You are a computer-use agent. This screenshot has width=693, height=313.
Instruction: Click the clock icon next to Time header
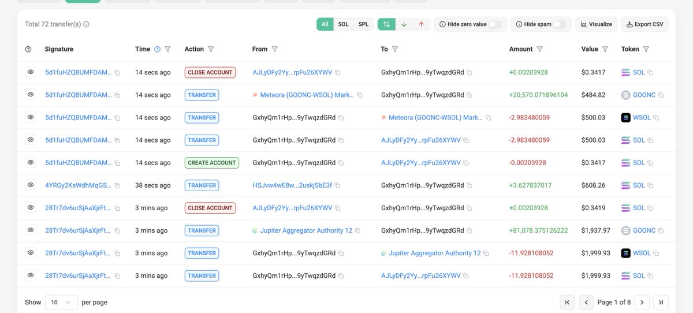(x=157, y=49)
